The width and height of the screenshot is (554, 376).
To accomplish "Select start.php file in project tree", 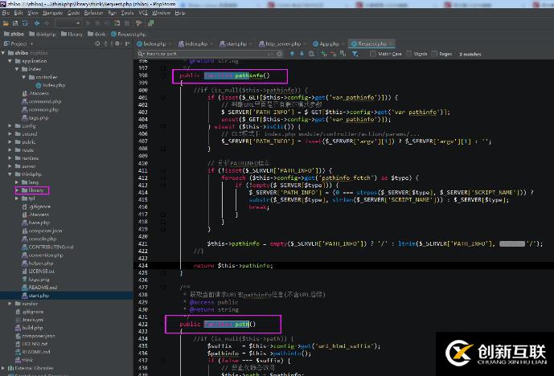I will click(x=35, y=296).
